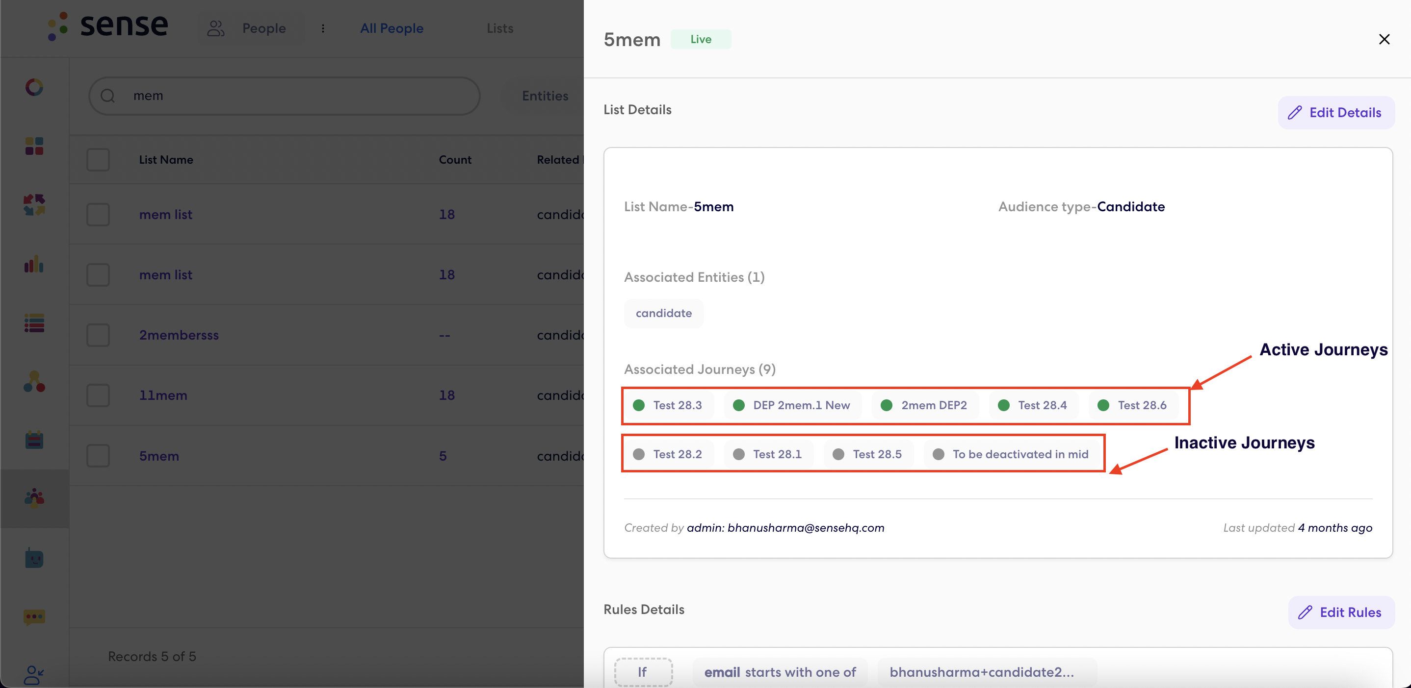Screen dimensions: 1411x688
Task: Click the Live status badge
Action: point(701,39)
